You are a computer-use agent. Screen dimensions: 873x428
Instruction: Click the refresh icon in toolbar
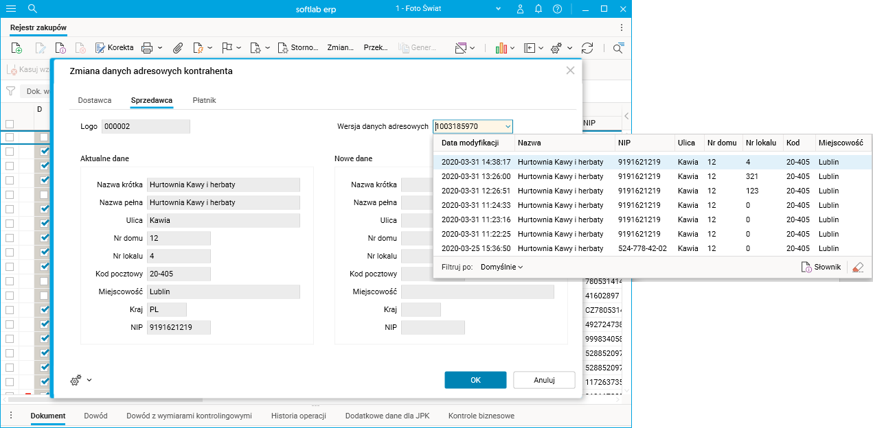click(x=587, y=48)
